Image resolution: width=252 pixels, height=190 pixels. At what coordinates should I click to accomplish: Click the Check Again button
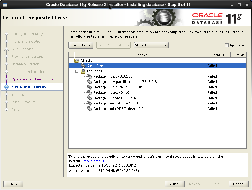pyautogui.click(x=81, y=45)
